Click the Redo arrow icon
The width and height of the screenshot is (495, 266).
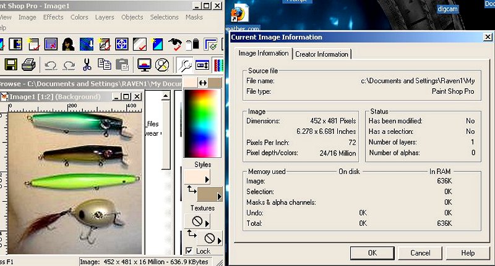[x=68, y=65]
